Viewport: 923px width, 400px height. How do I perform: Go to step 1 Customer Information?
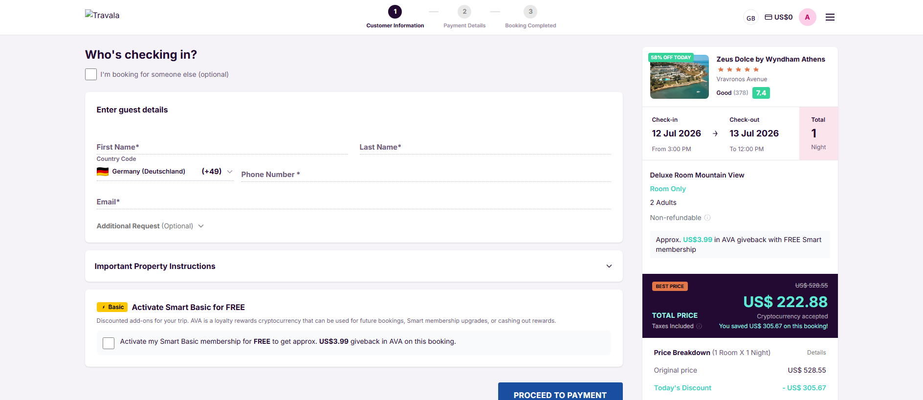395,17
